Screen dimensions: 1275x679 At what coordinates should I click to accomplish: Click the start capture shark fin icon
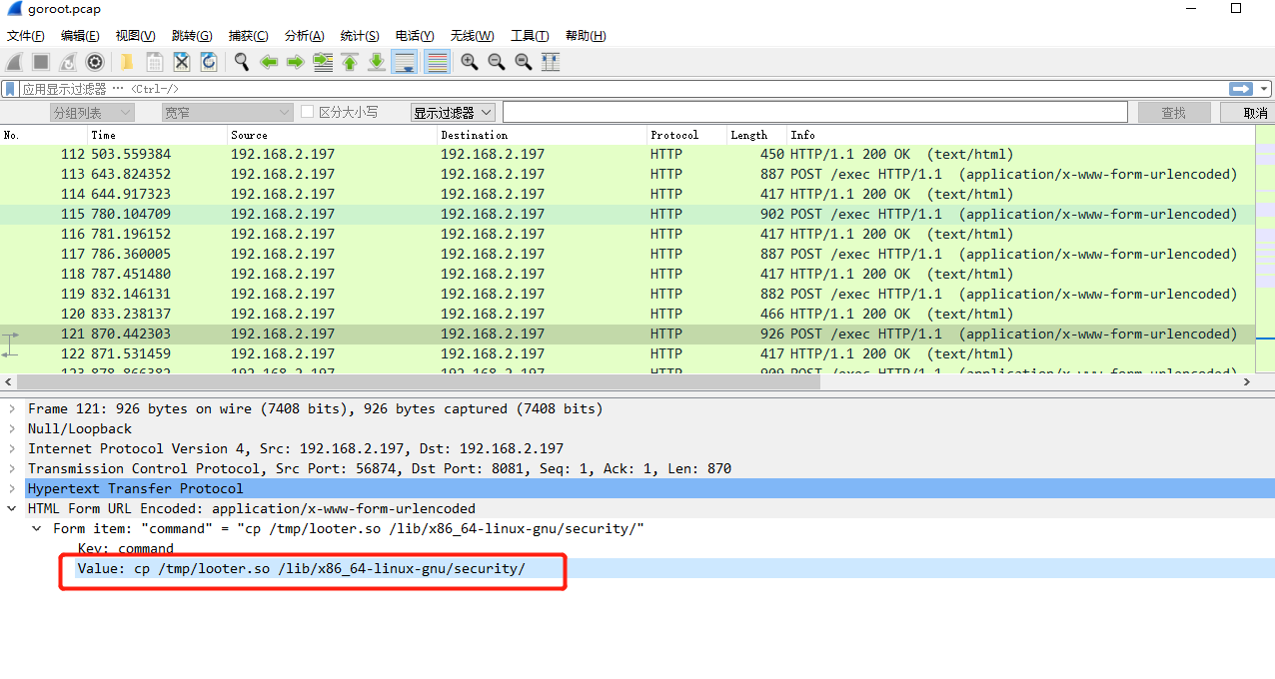coord(15,62)
